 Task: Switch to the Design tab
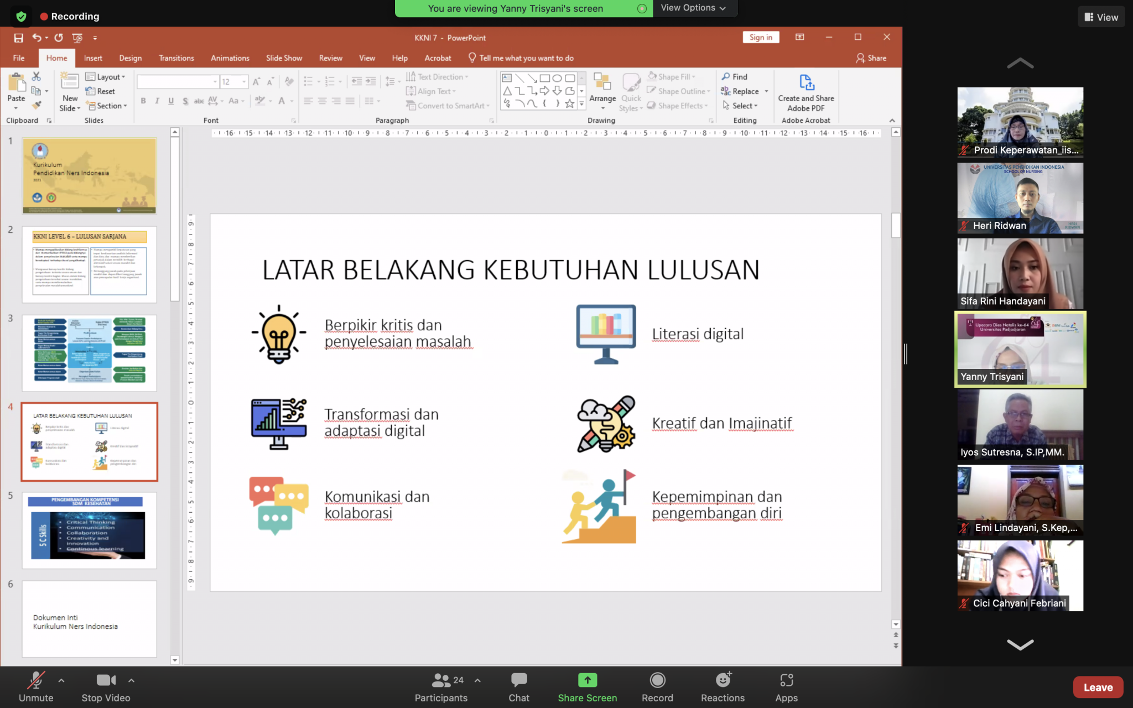131,58
